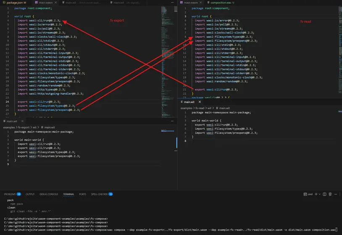This screenshot has width=342, height=235.
Task: Open the Spell Checker tab
Action: pyautogui.click(x=100, y=194)
